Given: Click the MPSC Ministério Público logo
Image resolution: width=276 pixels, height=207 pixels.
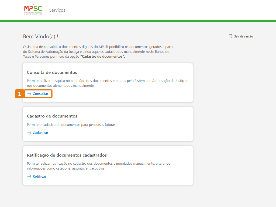Looking at the screenshot, I should (x=33, y=10).
